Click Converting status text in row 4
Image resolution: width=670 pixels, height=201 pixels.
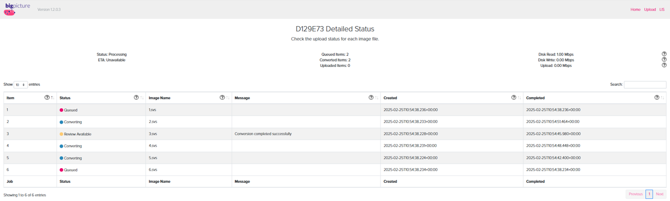(x=73, y=146)
